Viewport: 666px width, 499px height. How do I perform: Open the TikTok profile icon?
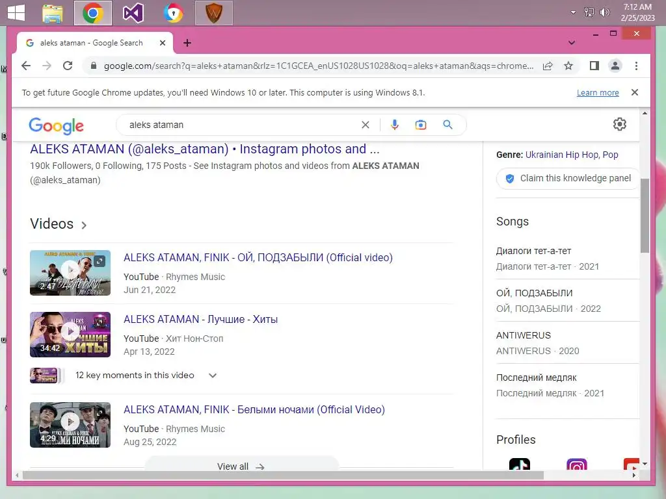coord(520,464)
